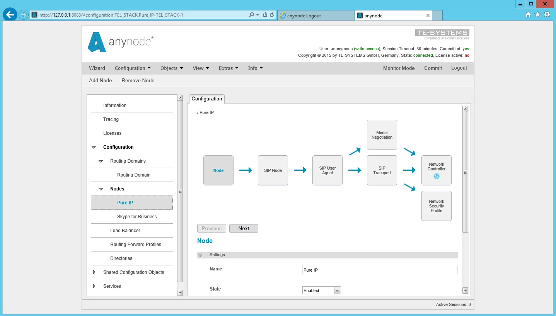Open the State dropdown
The image size is (556, 316).
[321, 291]
